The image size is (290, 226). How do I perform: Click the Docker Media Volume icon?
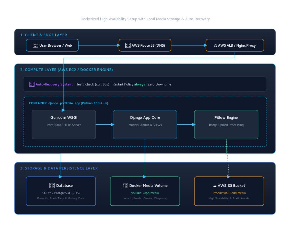(x=125, y=185)
